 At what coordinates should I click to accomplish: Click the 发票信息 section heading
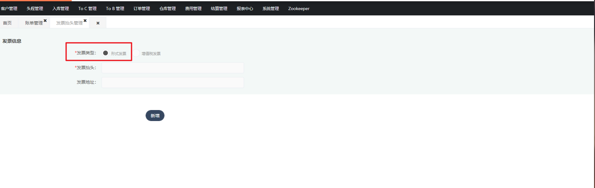click(12, 41)
